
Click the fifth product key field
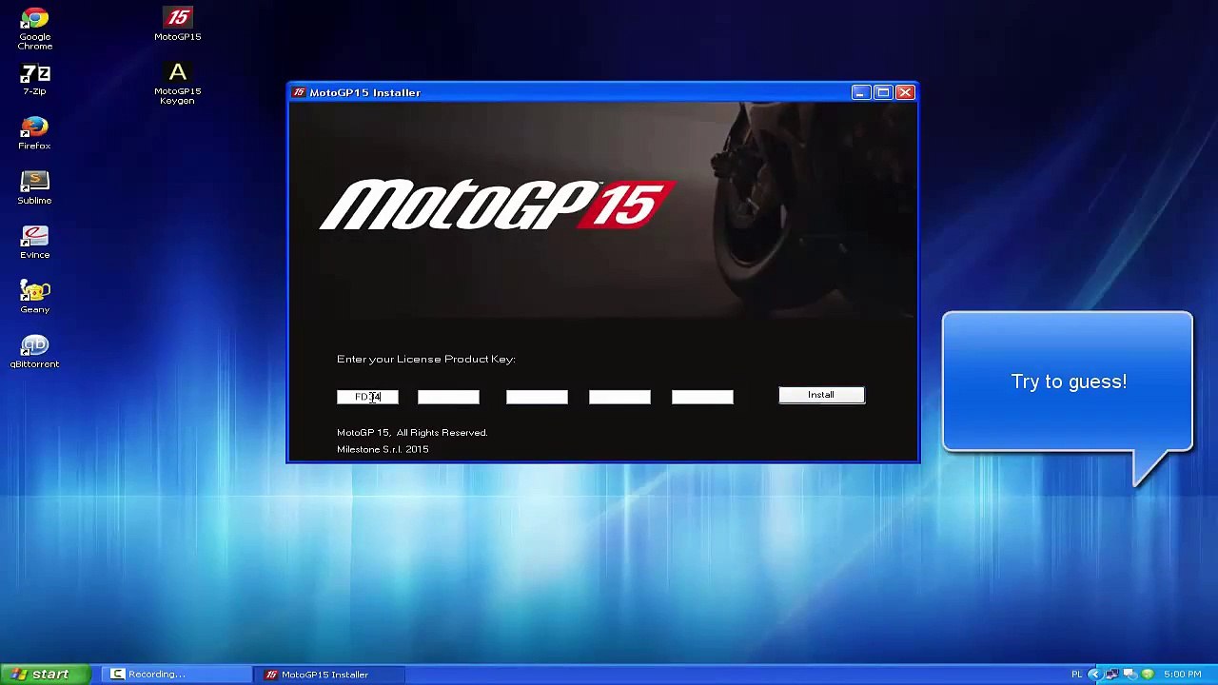point(702,397)
